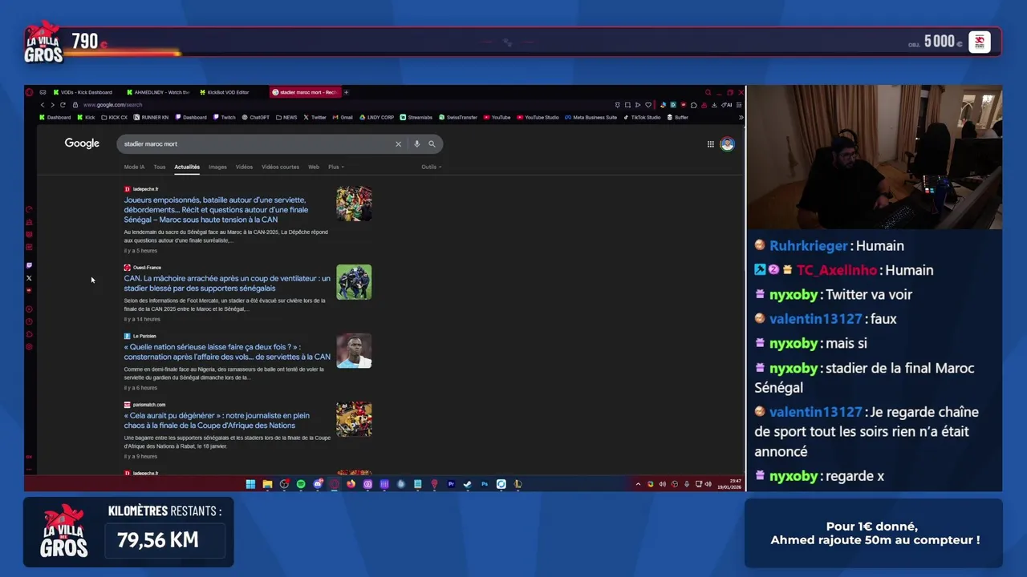1027x577 pixels.
Task: Select the Vidéos search filter
Action: click(244, 167)
